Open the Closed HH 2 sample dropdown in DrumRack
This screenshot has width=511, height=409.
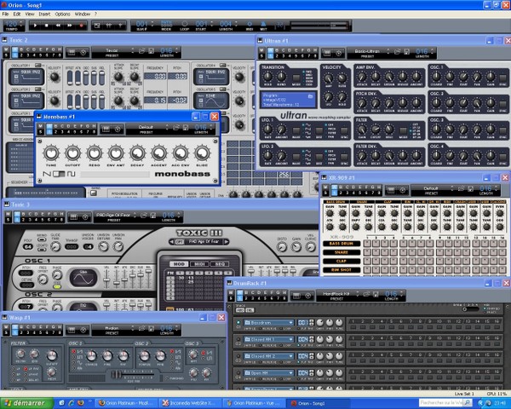(x=268, y=356)
